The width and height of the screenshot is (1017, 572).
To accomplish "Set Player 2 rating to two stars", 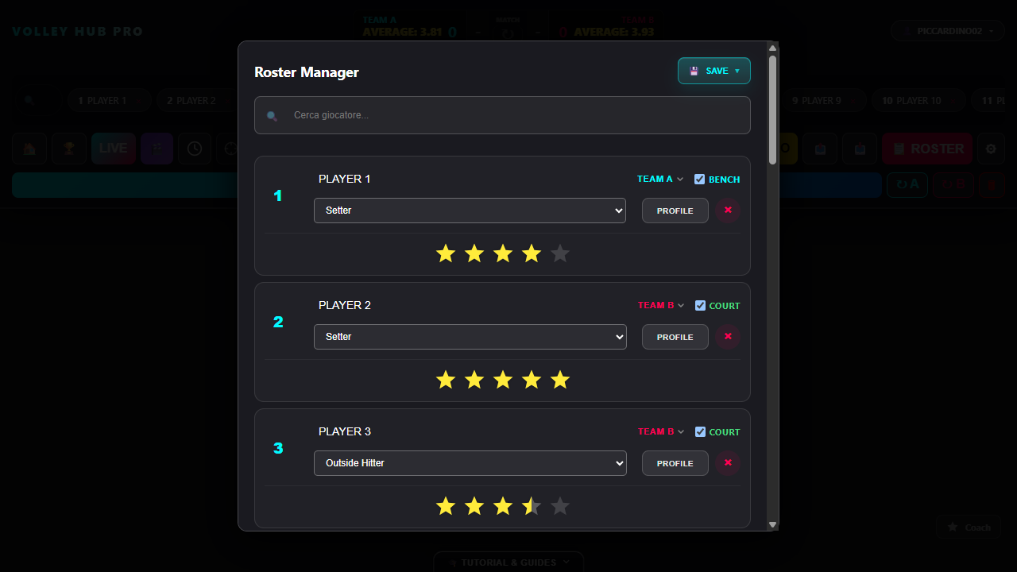I will [474, 380].
